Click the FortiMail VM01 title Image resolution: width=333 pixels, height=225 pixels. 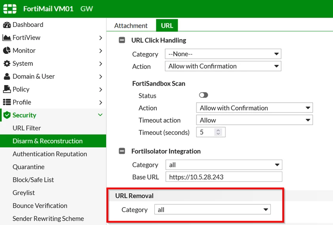pyautogui.click(x=48, y=9)
